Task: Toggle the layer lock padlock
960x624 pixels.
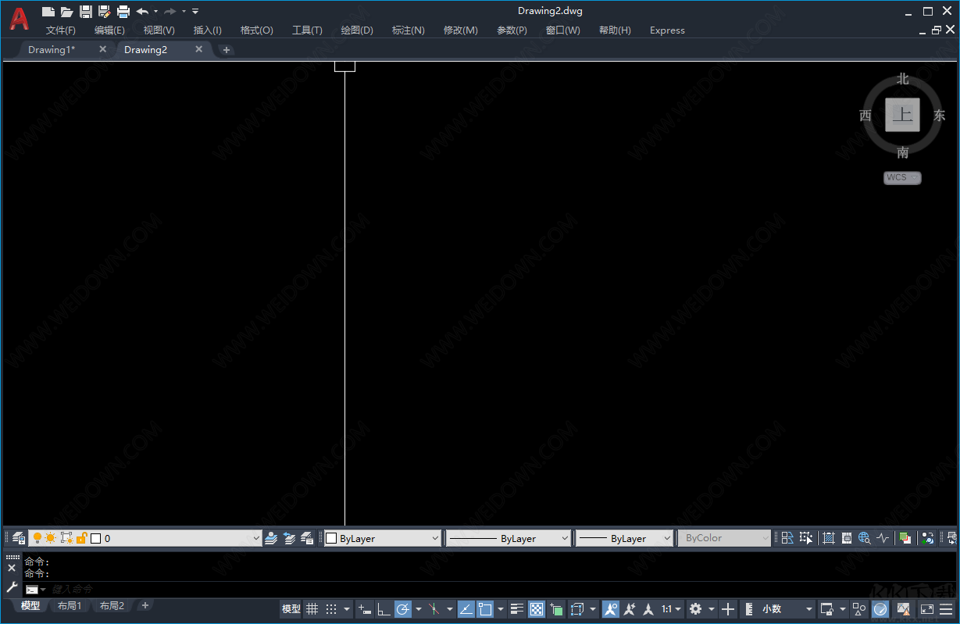Action: pyautogui.click(x=82, y=537)
